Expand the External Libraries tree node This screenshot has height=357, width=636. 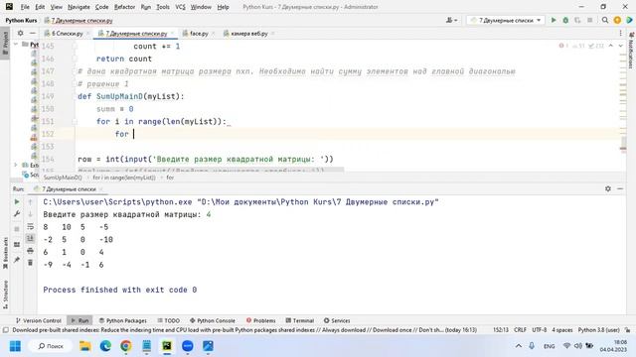coord(16,165)
